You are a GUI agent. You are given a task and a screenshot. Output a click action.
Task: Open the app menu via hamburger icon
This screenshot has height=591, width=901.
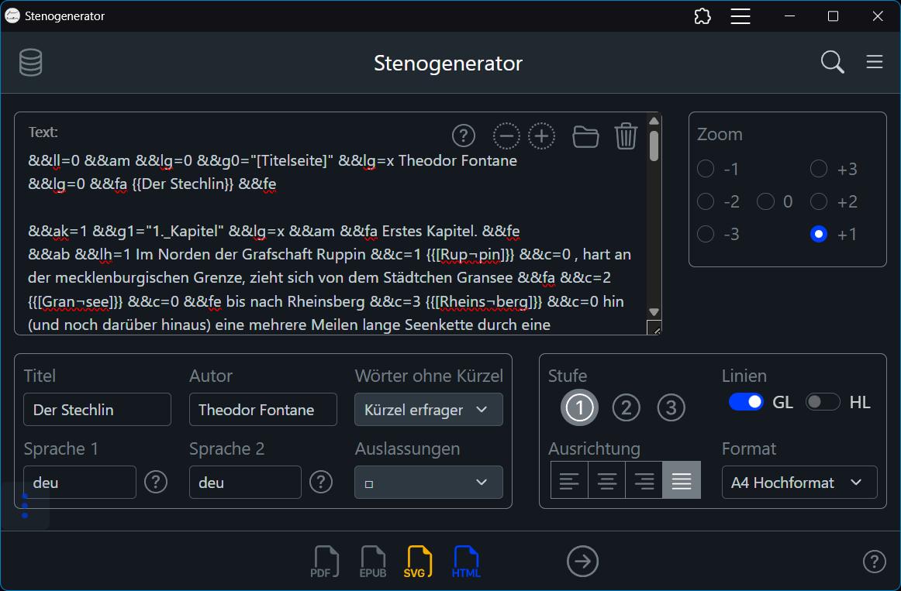click(x=875, y=62)
